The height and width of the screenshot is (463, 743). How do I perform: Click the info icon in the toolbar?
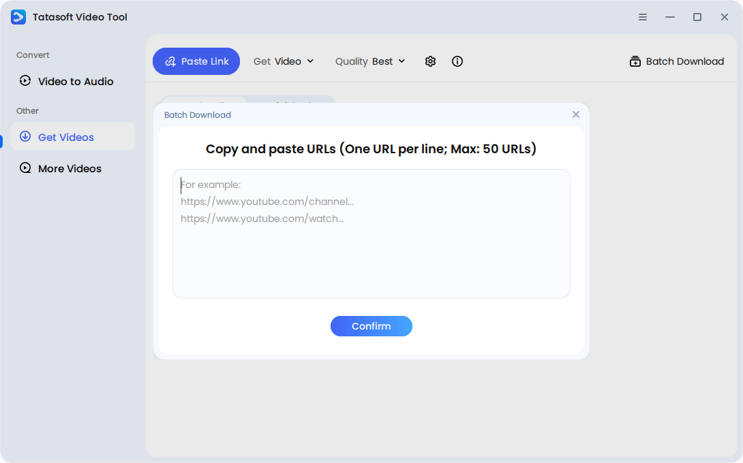(457, 61)
